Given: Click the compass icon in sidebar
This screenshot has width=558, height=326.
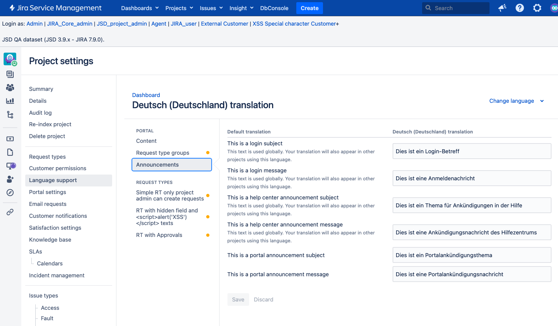Looking at the screenshot, I should click(x=10, y=193).
